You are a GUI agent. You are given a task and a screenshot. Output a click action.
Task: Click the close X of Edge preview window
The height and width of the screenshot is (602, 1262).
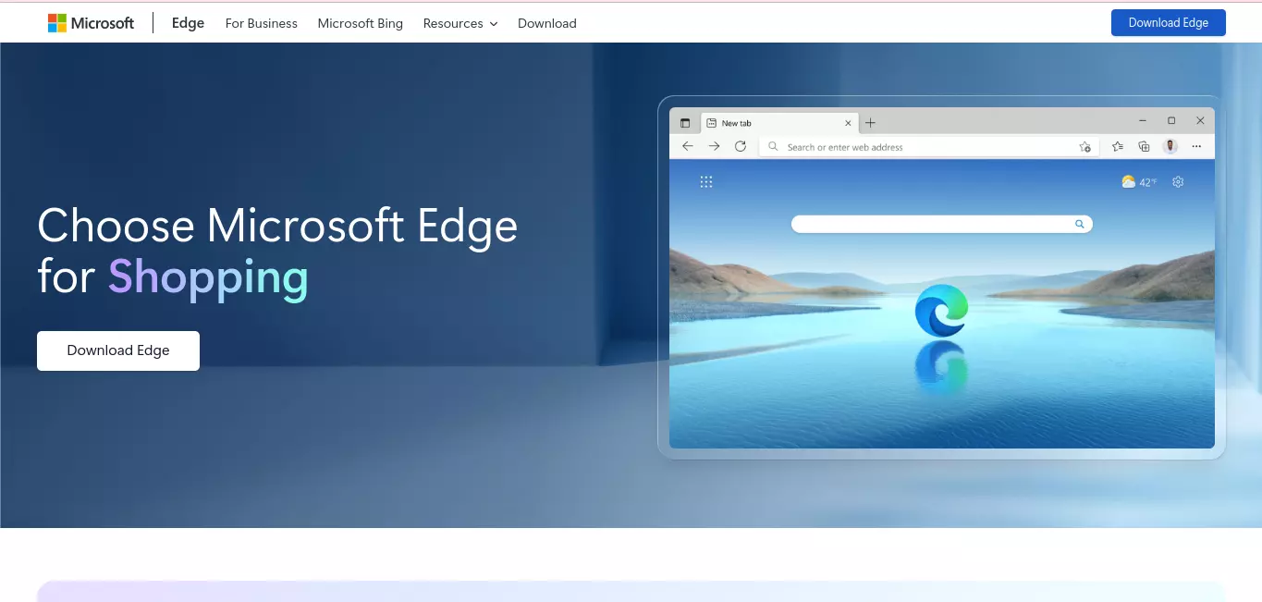click(x=1200, y=121)
